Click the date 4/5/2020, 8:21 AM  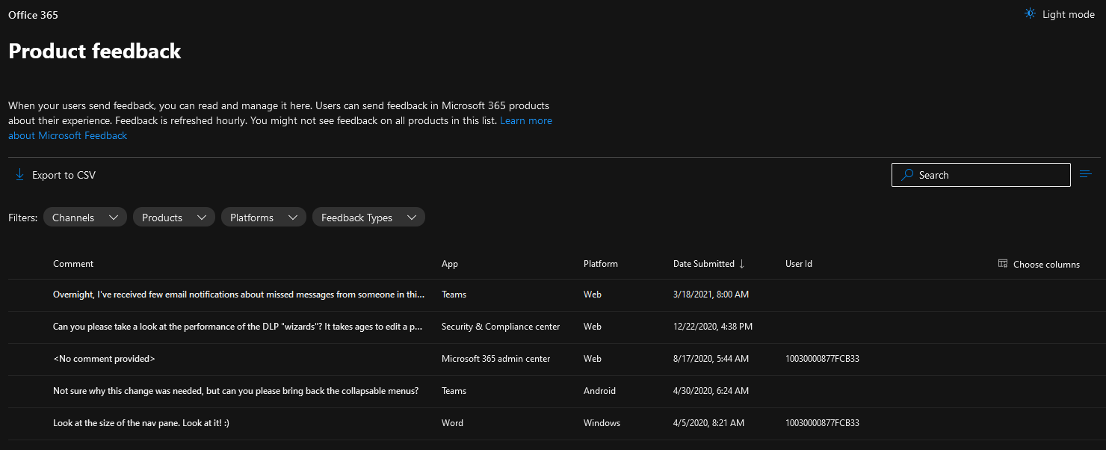click(x=708, y=423)
